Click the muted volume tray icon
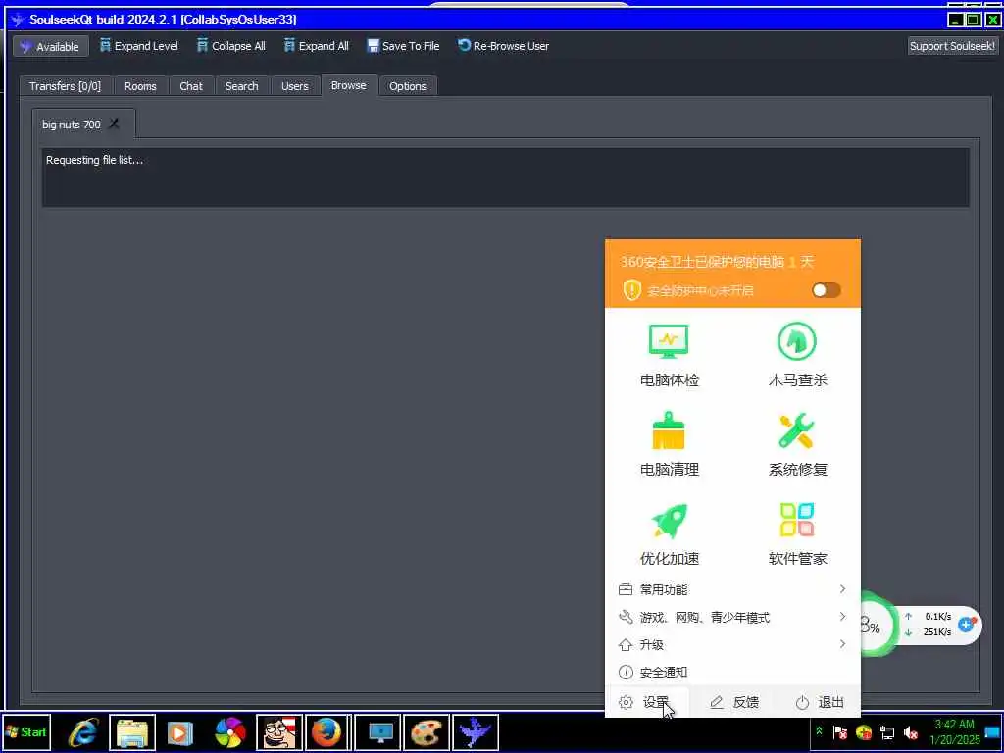The height and width of the screenshot is (753, 1004). [911, 732]
